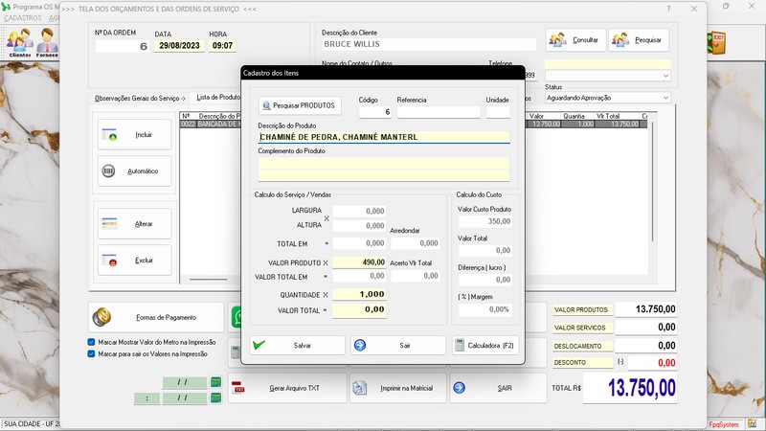The image size is (766, 431).
Task: Click the Clientes icon in the toolbar
Action: coord(19,43)
